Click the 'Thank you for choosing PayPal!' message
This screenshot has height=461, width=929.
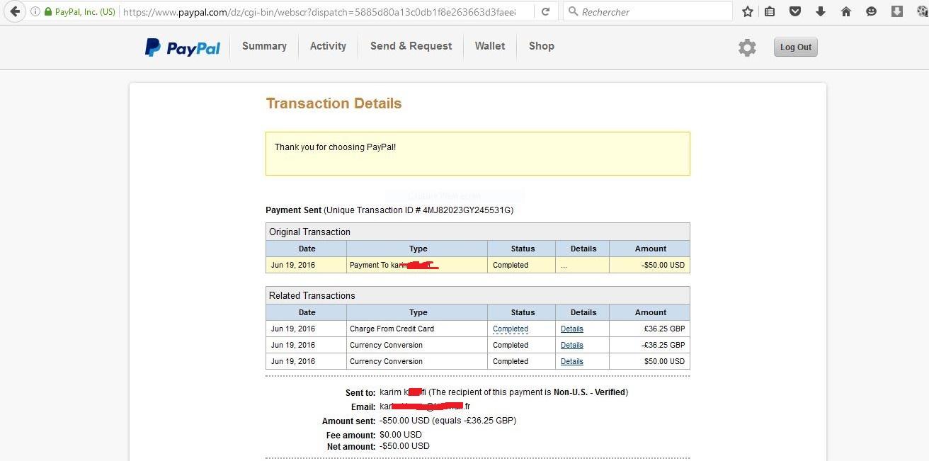pos(335,147)
